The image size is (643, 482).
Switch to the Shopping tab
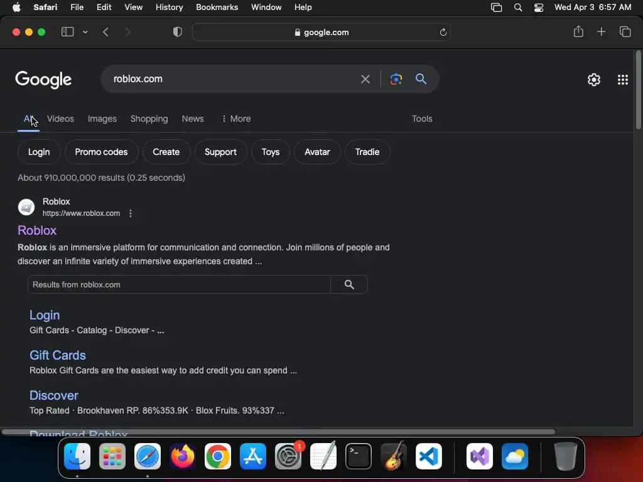tap(149, 119)
